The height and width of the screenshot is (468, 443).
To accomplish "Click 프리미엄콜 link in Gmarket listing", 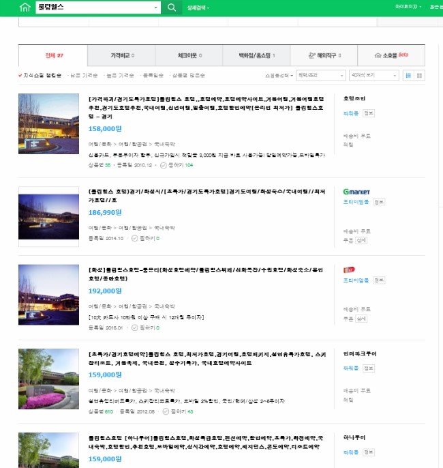I will pos(356,202).
